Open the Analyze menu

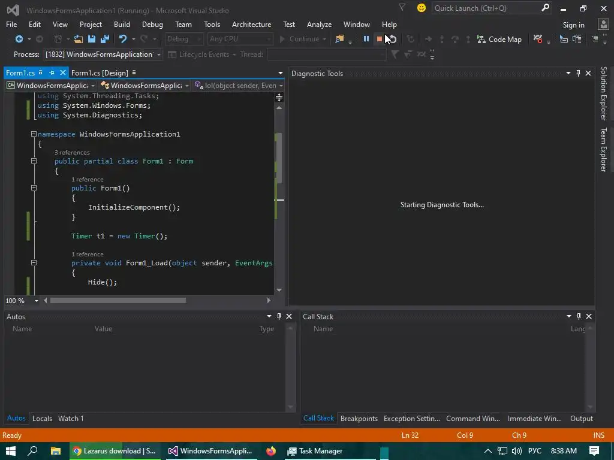(x=319, y=24)
